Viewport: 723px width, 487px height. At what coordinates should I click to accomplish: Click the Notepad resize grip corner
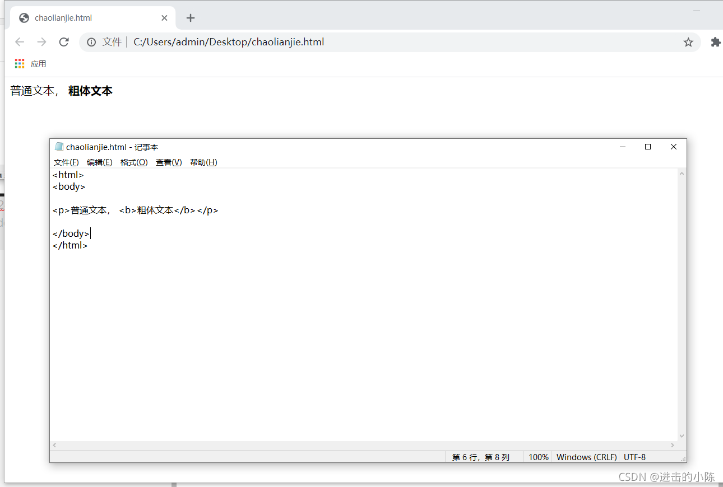click(683, 459)
